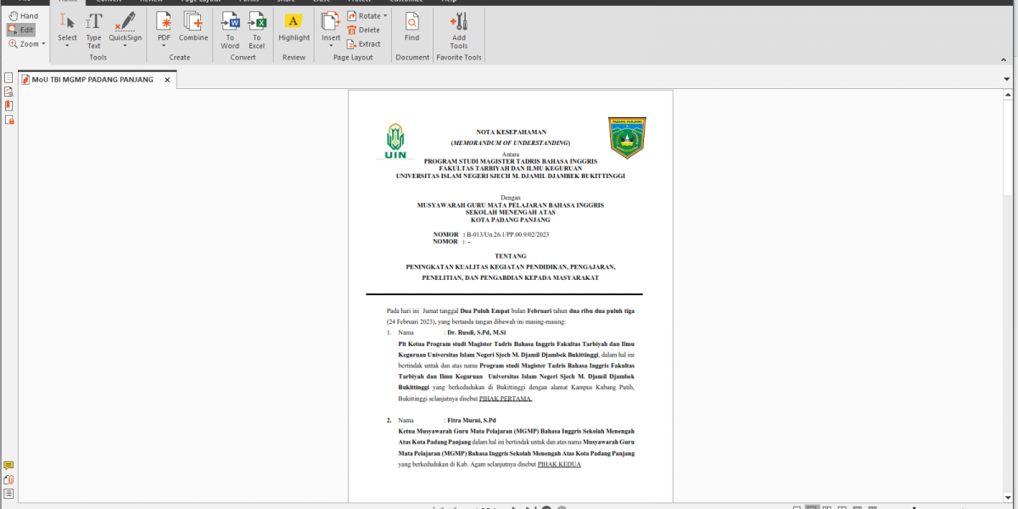Extract pages from the document

[364, 44]
